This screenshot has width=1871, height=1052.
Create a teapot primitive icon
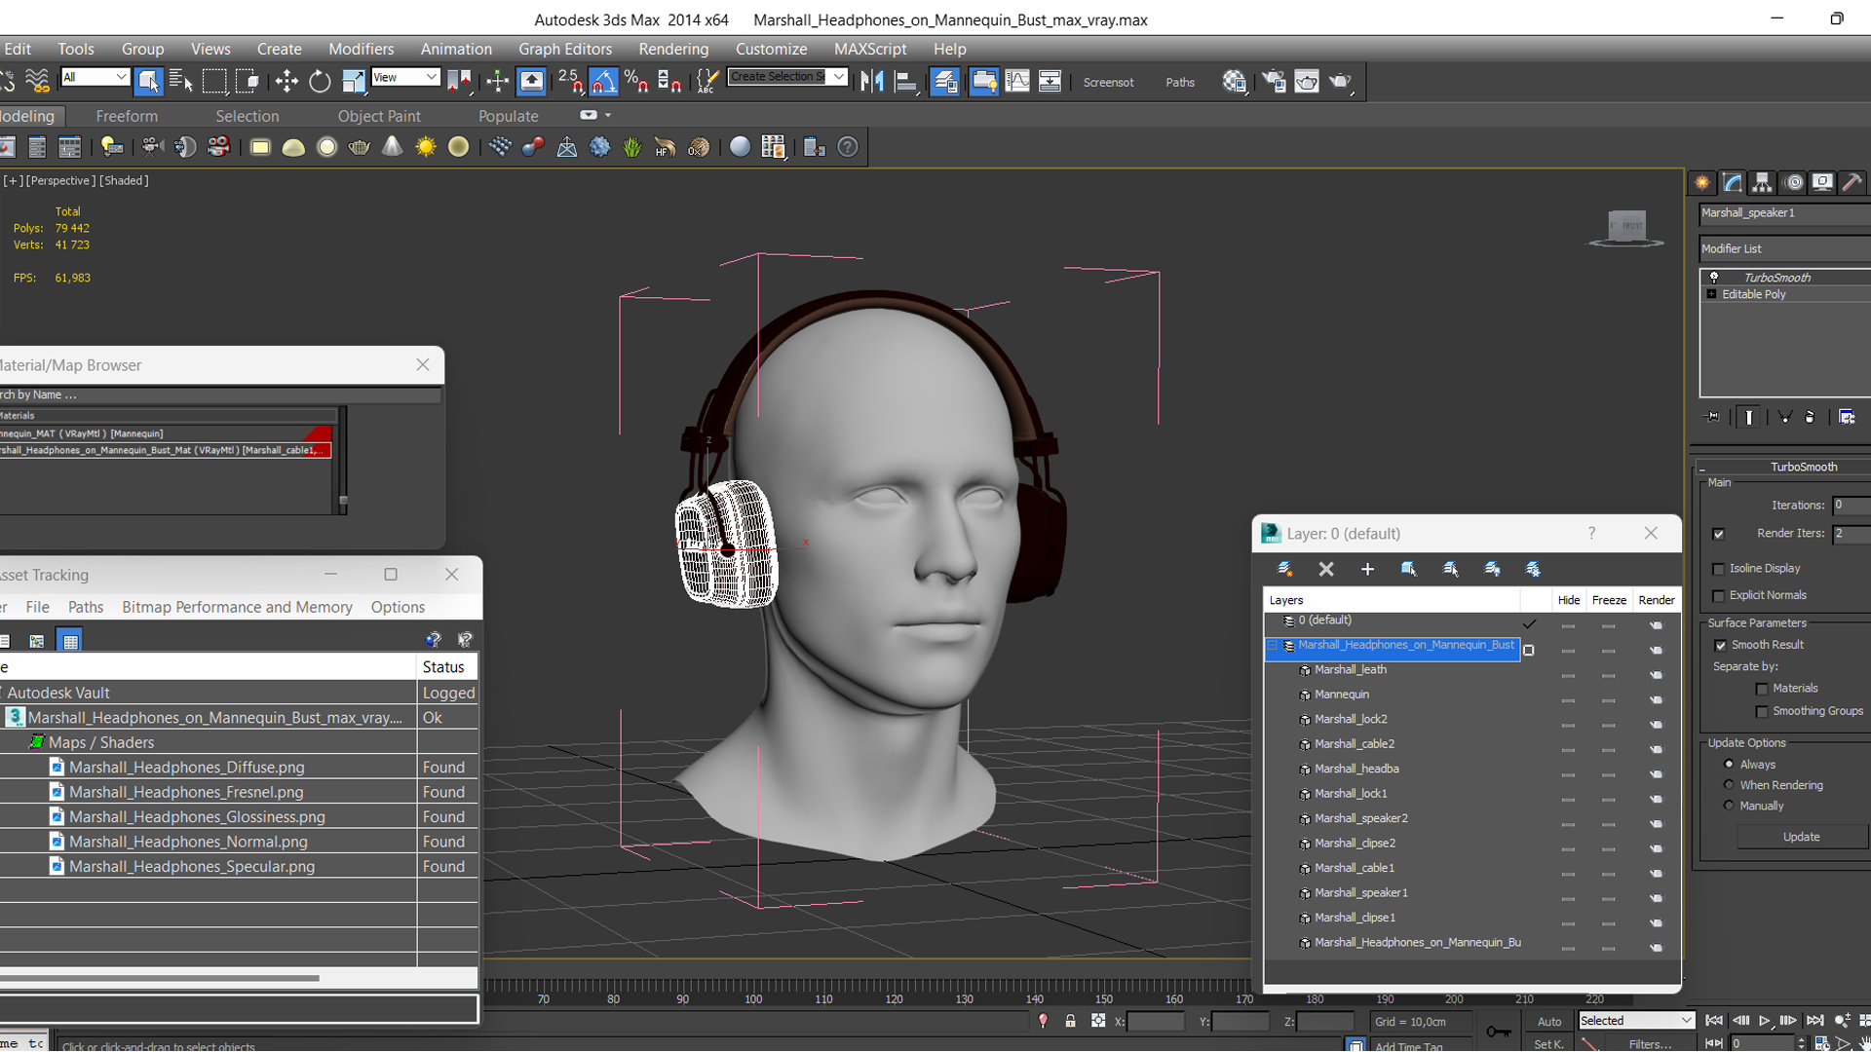click(x=360, y=147)
